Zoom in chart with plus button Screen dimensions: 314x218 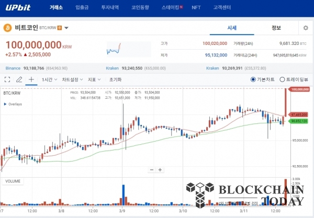pos(160,170)
